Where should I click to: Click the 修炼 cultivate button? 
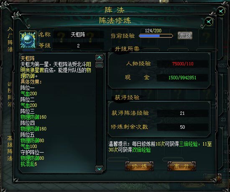139,166
